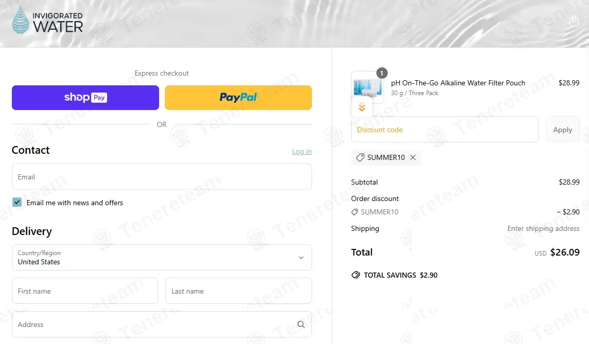589x344 pixels.
Task: Open the Country/Region dropdown
Action: tap(162, 257)
